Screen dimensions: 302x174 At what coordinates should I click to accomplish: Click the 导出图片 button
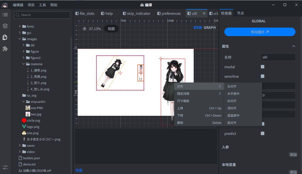coord(260,32)
